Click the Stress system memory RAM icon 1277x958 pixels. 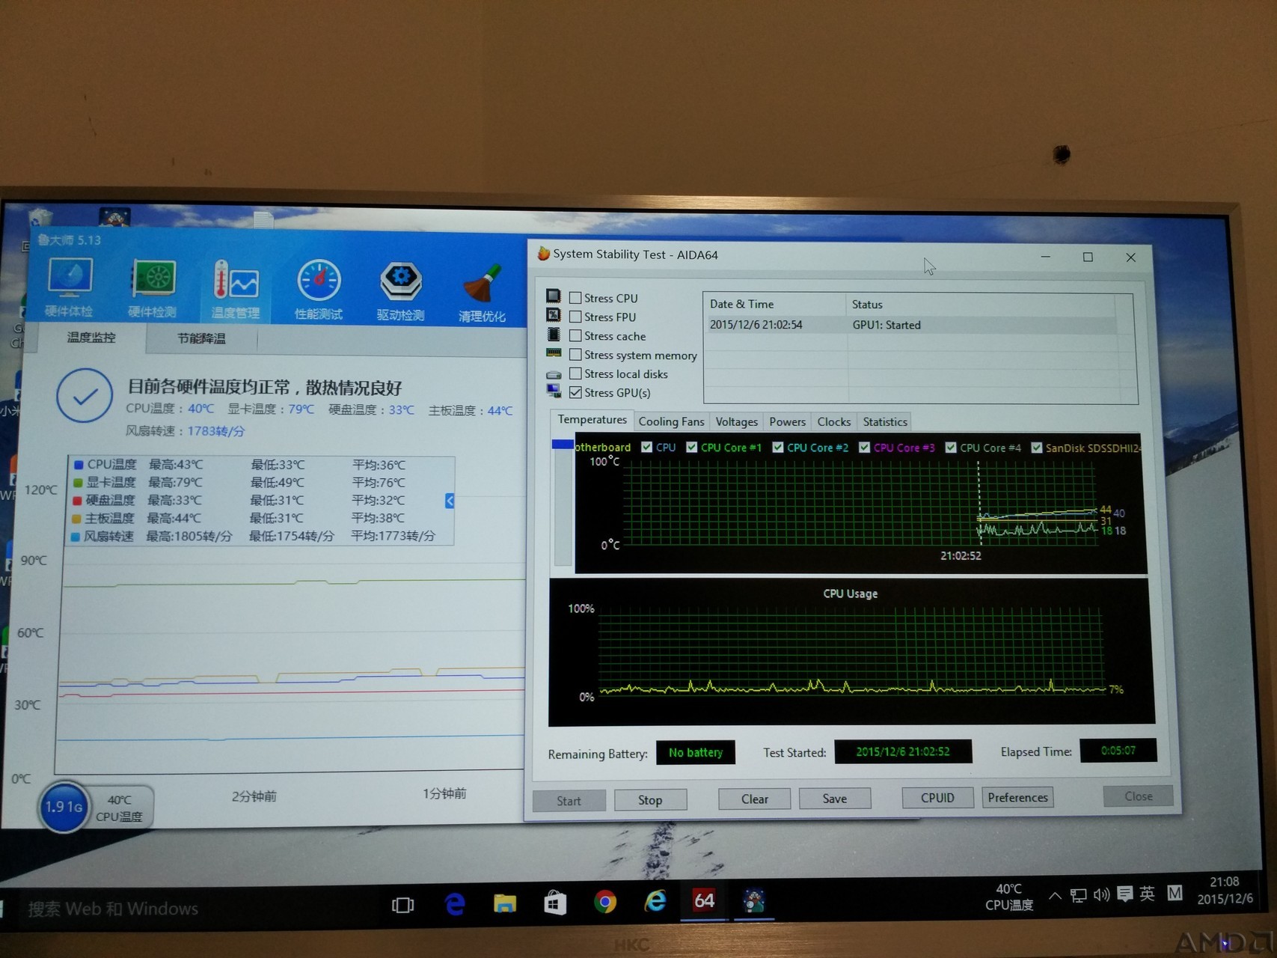(x=554, y=353)
